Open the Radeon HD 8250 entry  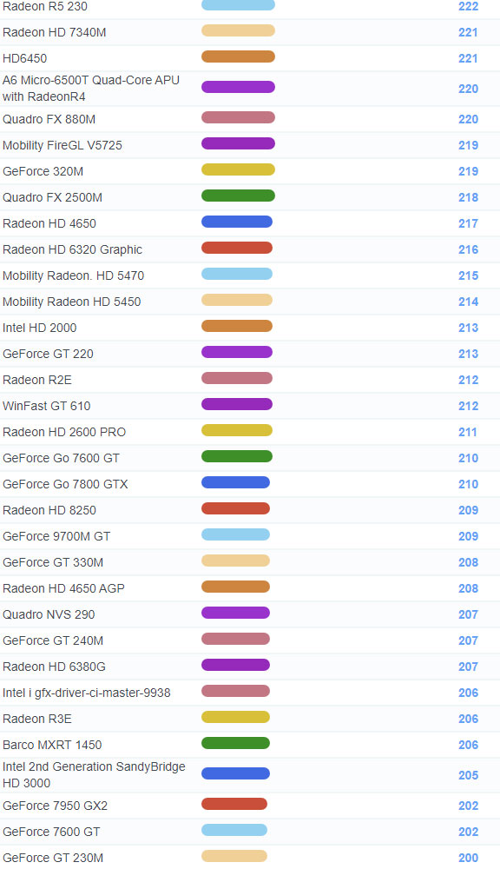click(49, 510)
